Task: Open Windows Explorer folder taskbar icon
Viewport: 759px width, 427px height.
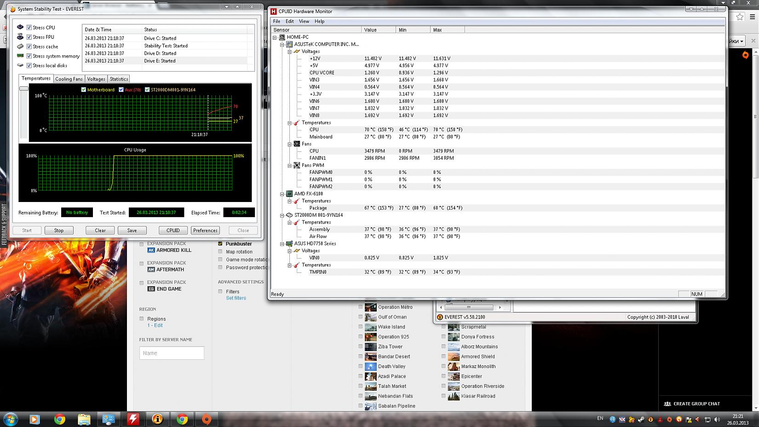Action: (84, 419)
